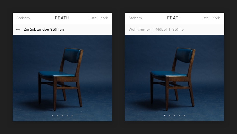Select fourth carousel dot in right mockup
Viewport: 237px width, 134px height.
click(x=179, y=116)
